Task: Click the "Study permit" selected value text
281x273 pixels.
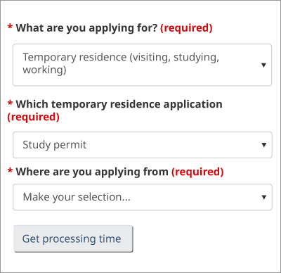Action: tap(55, 145)
